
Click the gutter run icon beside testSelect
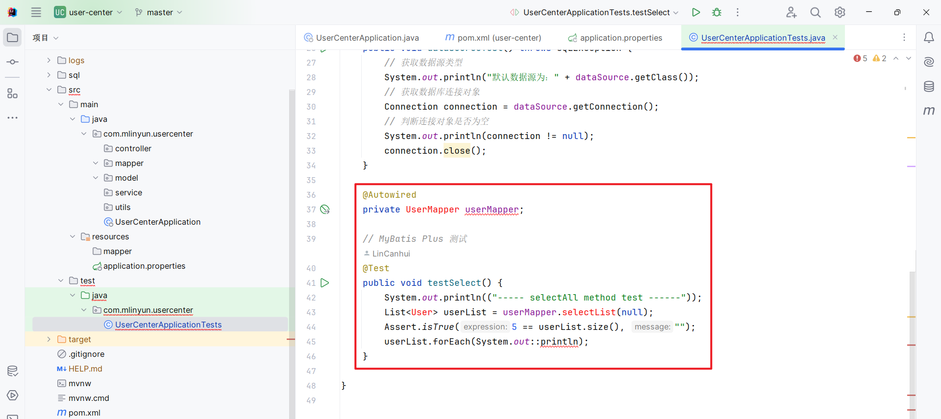point(324,283)
